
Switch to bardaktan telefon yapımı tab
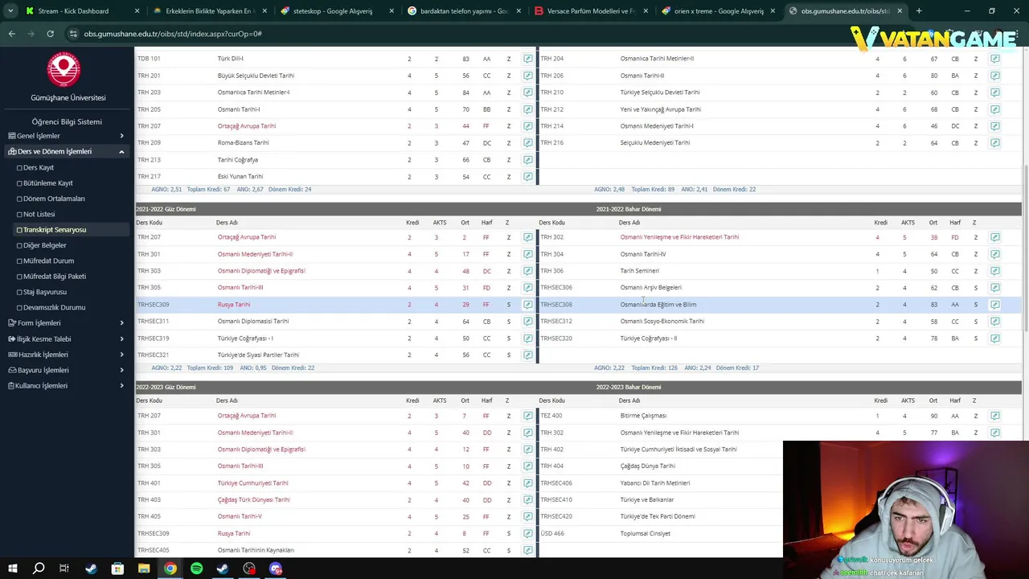(x=465, y=11)
